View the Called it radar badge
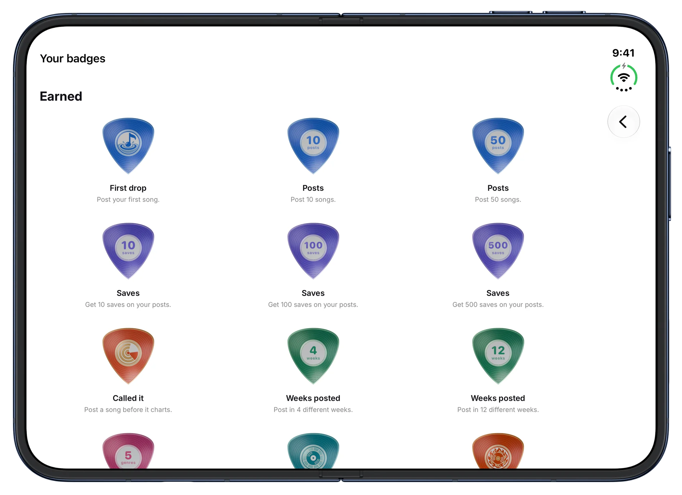 click(128, 356)
